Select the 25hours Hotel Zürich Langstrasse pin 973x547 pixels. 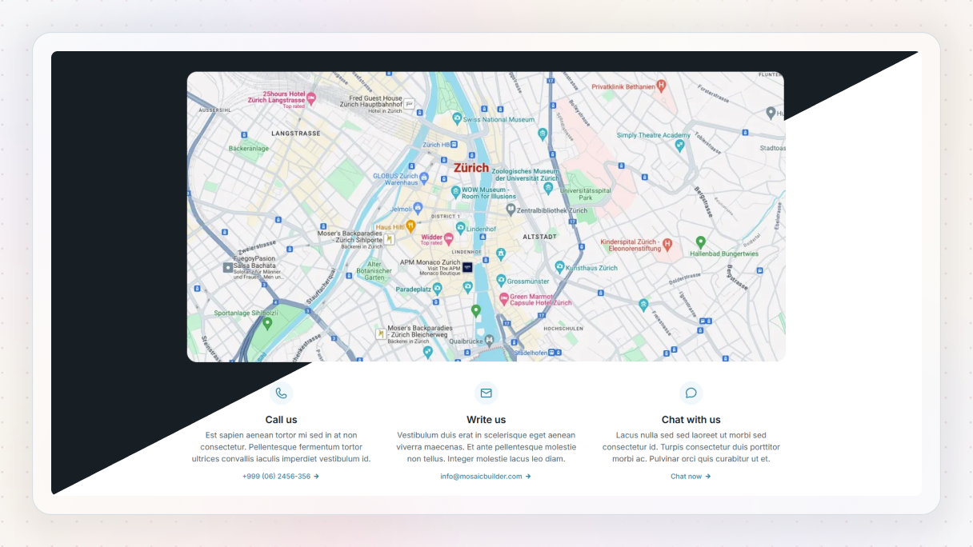point(311,98)
